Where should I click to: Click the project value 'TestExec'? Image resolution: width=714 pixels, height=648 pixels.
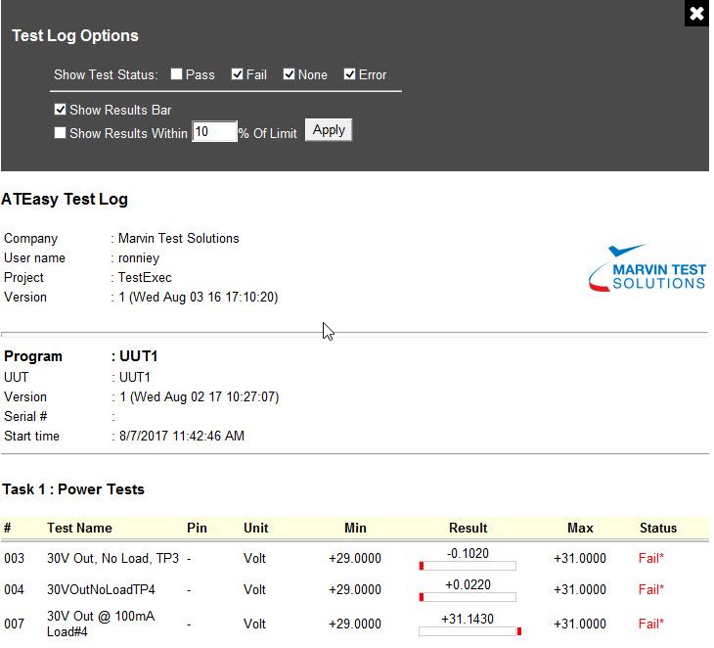145,278
